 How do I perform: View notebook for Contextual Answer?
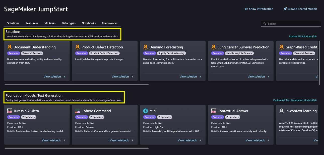coord(257,140)
